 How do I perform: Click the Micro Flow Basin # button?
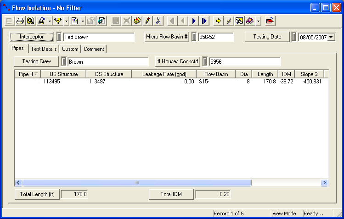(x=167, y=37)
